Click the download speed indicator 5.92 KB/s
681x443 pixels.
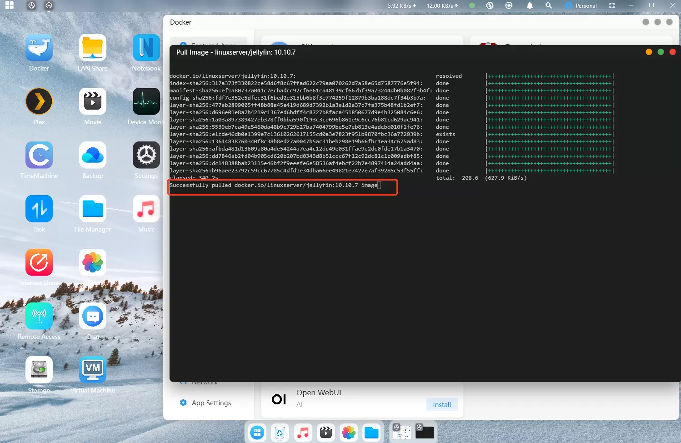click(402, 5)
